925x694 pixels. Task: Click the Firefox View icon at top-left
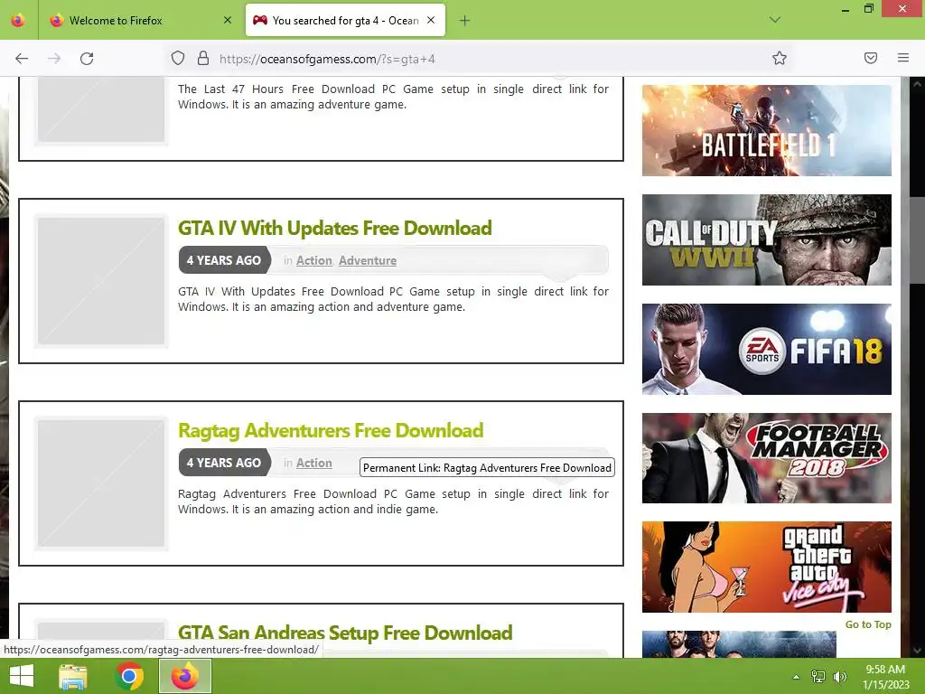[18, 20]
